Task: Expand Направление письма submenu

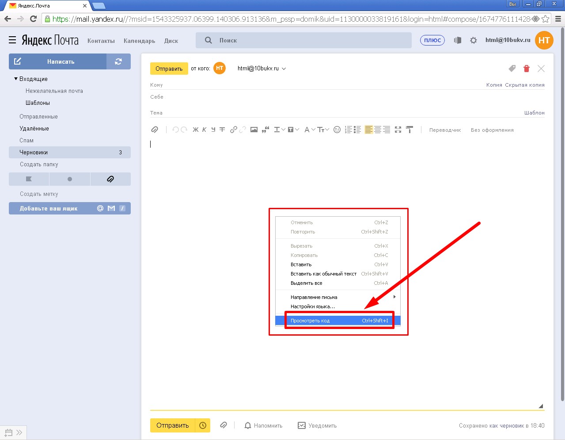Action: 338,297
